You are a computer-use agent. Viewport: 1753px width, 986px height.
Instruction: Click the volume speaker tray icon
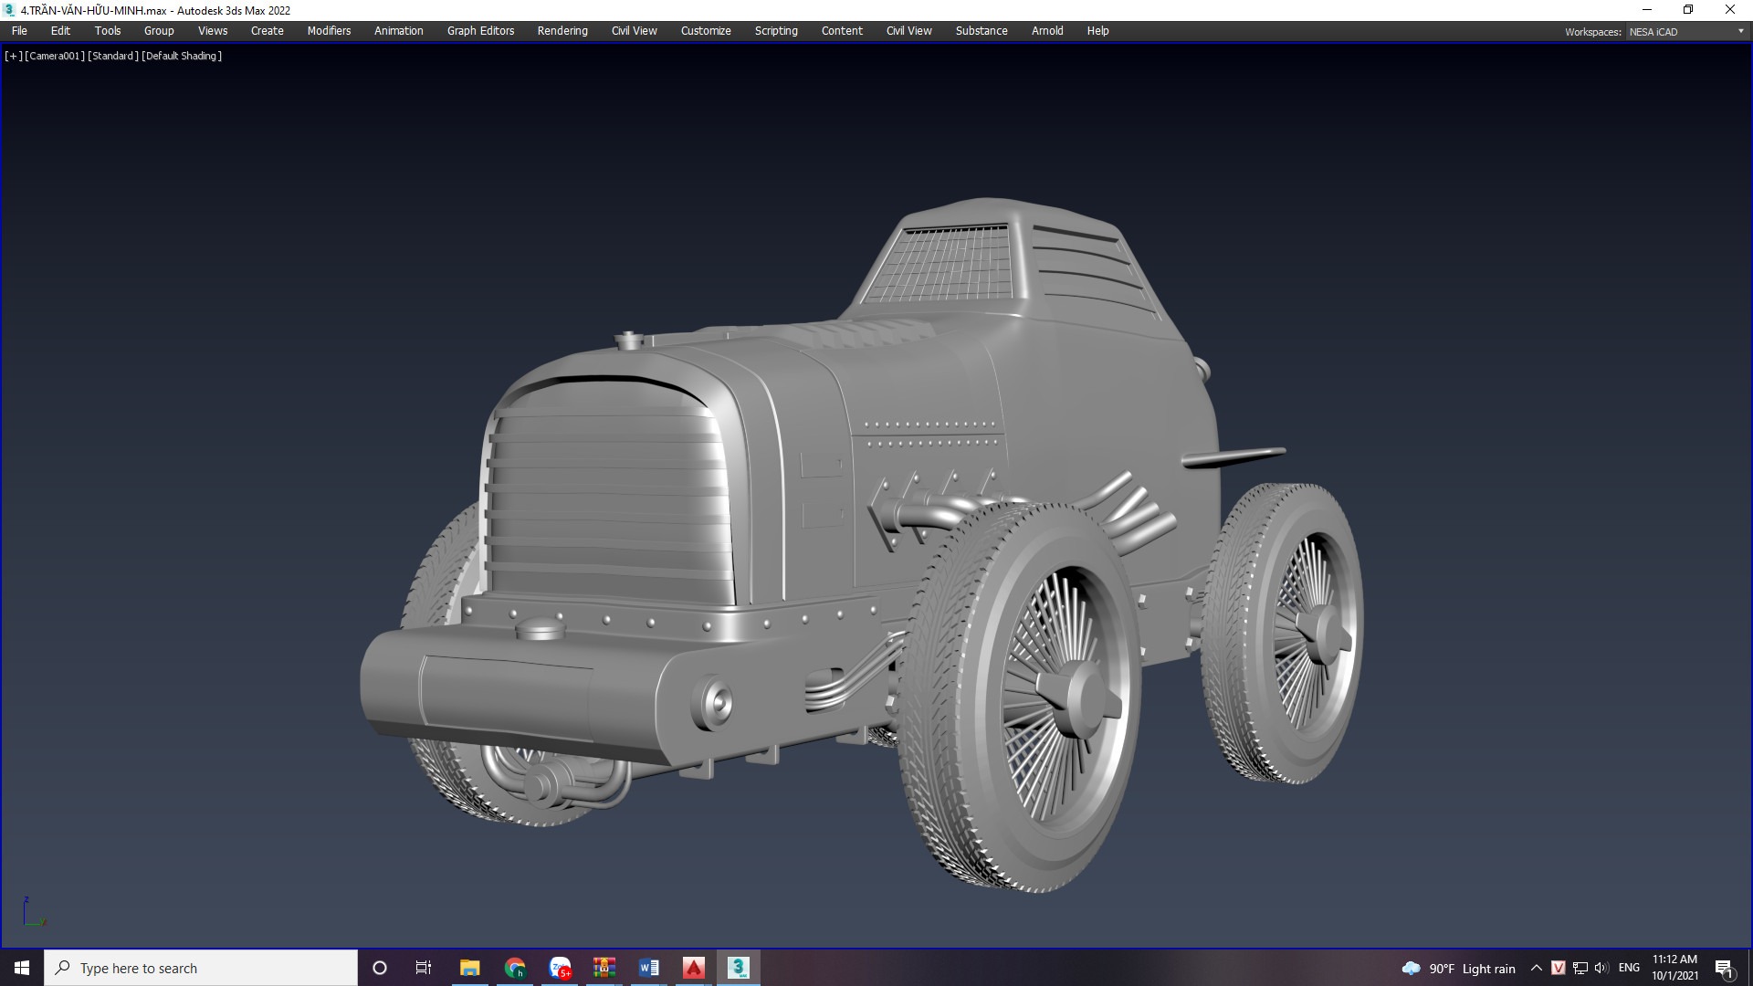(x=1601, y=968)
